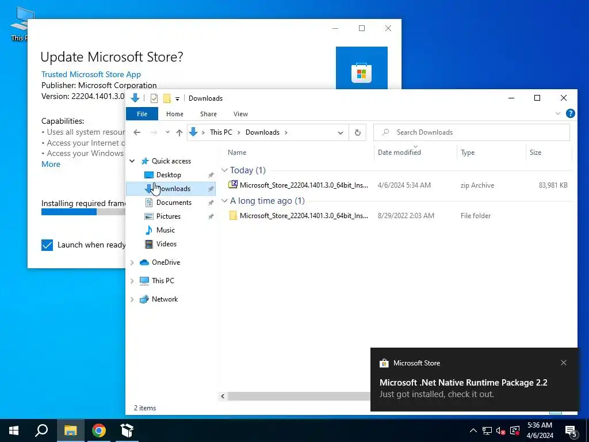Viewport: 589px width, 442px height.
Task: Click the New folder quick access toolbar icon
Action: click(x=167, y=98)
